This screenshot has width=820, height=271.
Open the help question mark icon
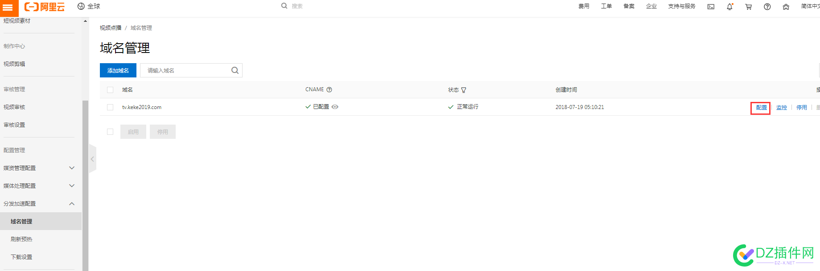pos(767,7)
